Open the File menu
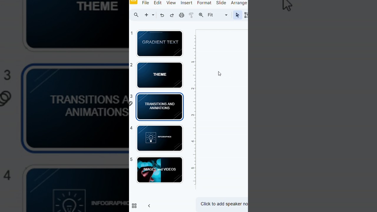 tap(145, 3)
